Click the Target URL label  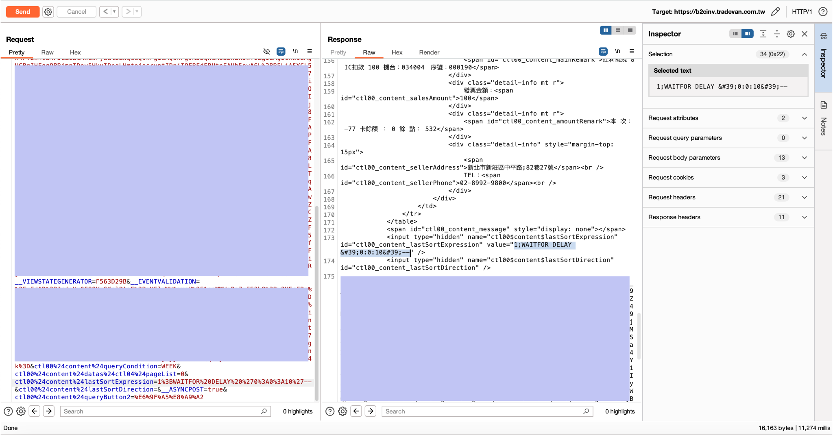coord(709,12)
